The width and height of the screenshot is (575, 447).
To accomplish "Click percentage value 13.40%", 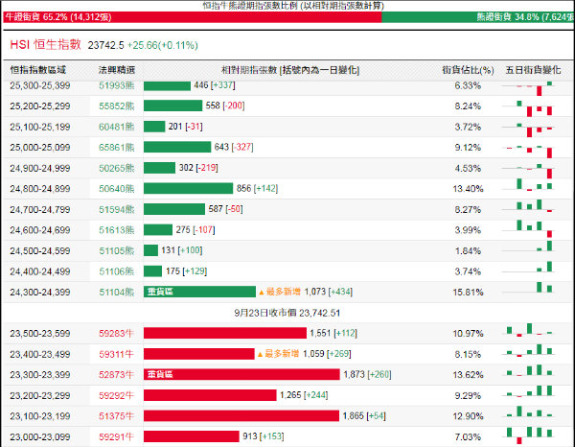I will pyautogui.click(x=468, y=189).
